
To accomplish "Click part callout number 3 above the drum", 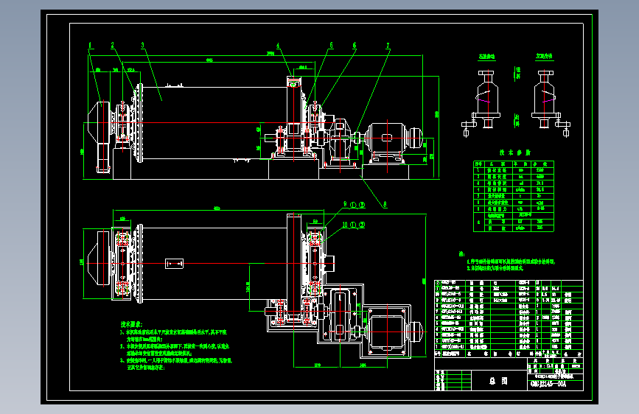I will pos(143,46).
